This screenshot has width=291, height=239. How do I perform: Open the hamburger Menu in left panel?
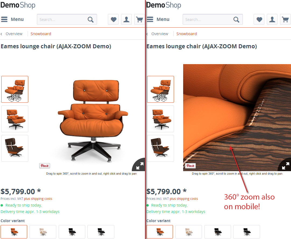click(12, 19)
